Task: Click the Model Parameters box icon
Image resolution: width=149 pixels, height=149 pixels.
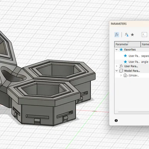Action: (x=121, y=71)
